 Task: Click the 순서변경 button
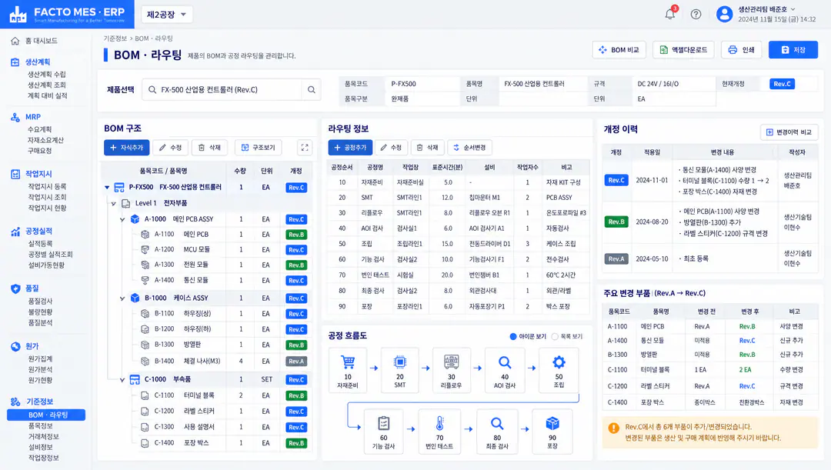pyautogui.click(x=469, y=147)
